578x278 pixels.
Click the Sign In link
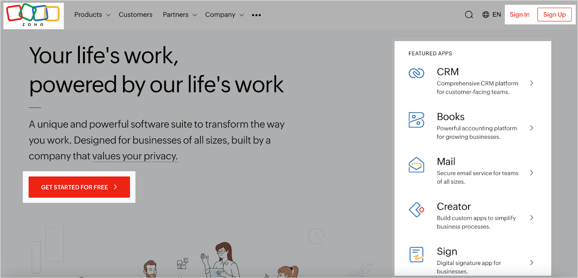pyautogui.click(x=519, y=14)
